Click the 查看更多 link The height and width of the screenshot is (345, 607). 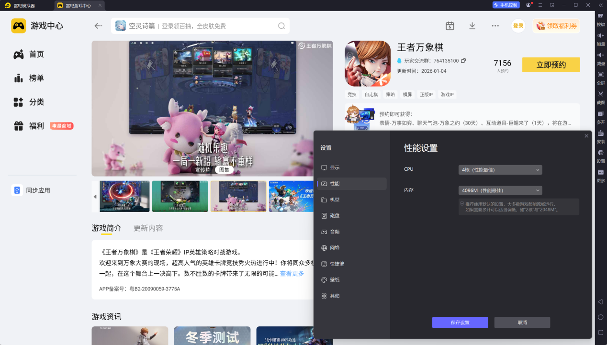(292, 274)
